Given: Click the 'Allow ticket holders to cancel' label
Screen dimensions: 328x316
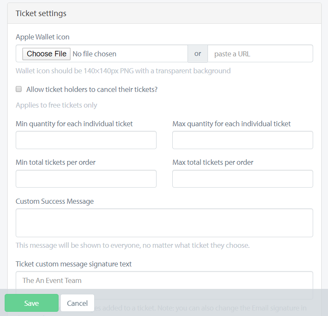Looking at the screenshot, I should pyautogui.click(x=92, y=89).
